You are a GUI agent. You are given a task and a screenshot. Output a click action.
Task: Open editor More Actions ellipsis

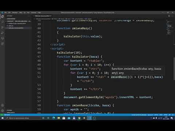172,16
